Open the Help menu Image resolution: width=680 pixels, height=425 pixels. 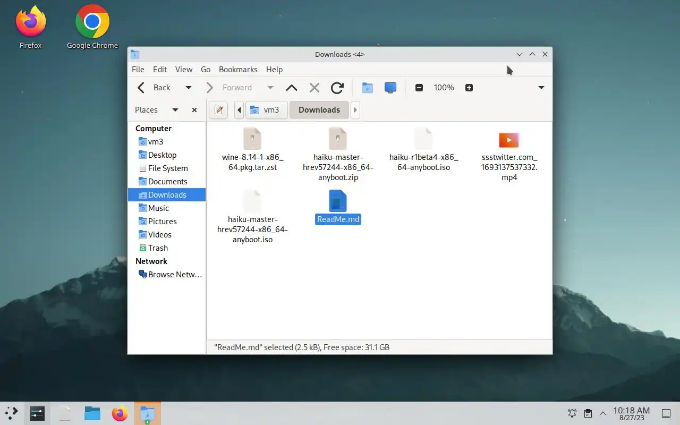274,70
